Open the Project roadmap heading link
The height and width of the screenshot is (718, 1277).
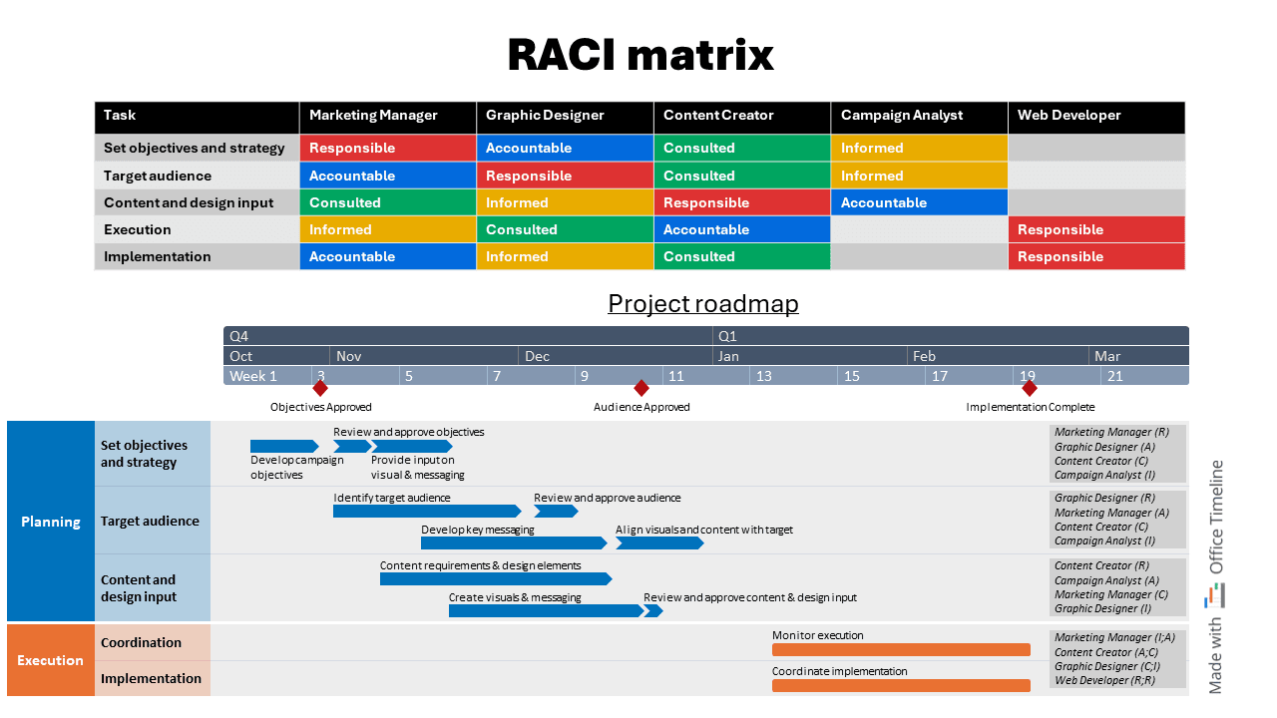703,303
